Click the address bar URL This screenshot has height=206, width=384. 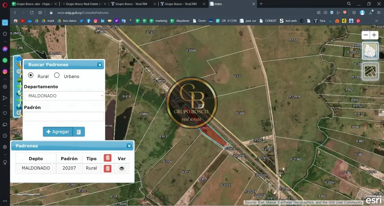click(x=83, y=13)
